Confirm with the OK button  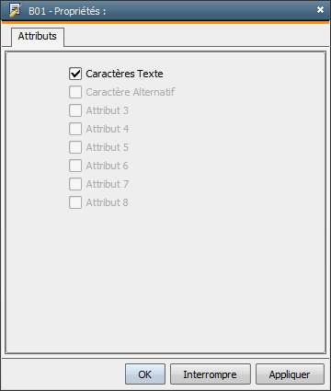coord(145,374)
